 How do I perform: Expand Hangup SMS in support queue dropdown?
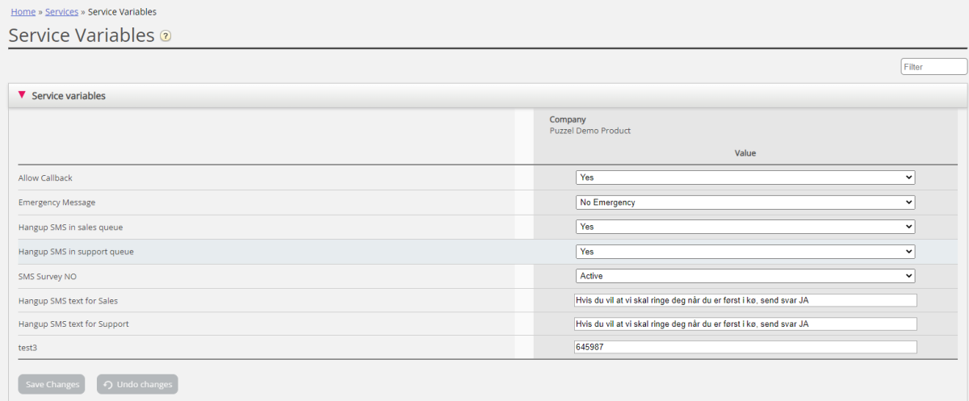[x=745, y=252]
